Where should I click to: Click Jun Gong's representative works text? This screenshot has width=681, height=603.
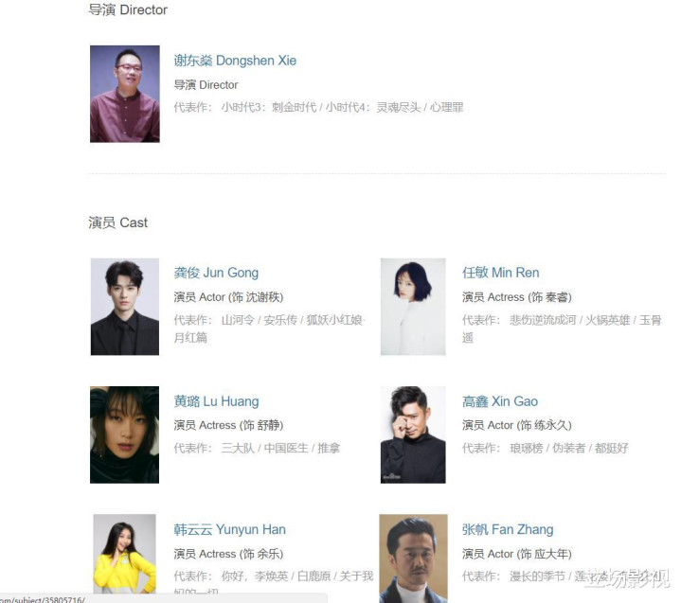[270, 328]
